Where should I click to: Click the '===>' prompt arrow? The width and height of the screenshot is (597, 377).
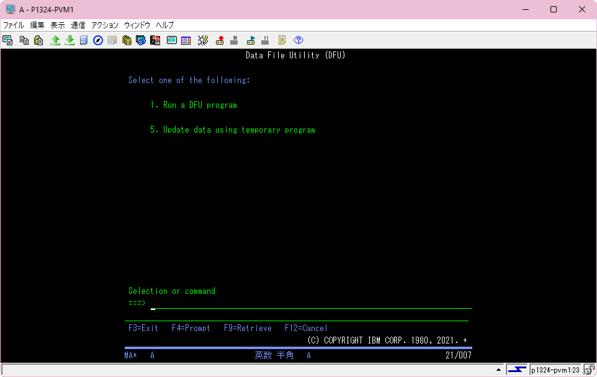137,303
